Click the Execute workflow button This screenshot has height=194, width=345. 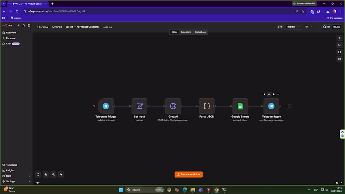click(188, 175)
